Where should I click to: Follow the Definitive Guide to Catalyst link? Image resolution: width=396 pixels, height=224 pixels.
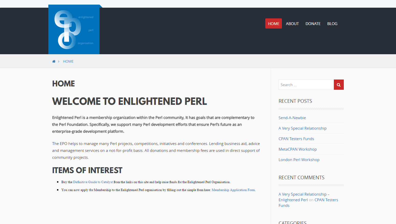[93, 182]
